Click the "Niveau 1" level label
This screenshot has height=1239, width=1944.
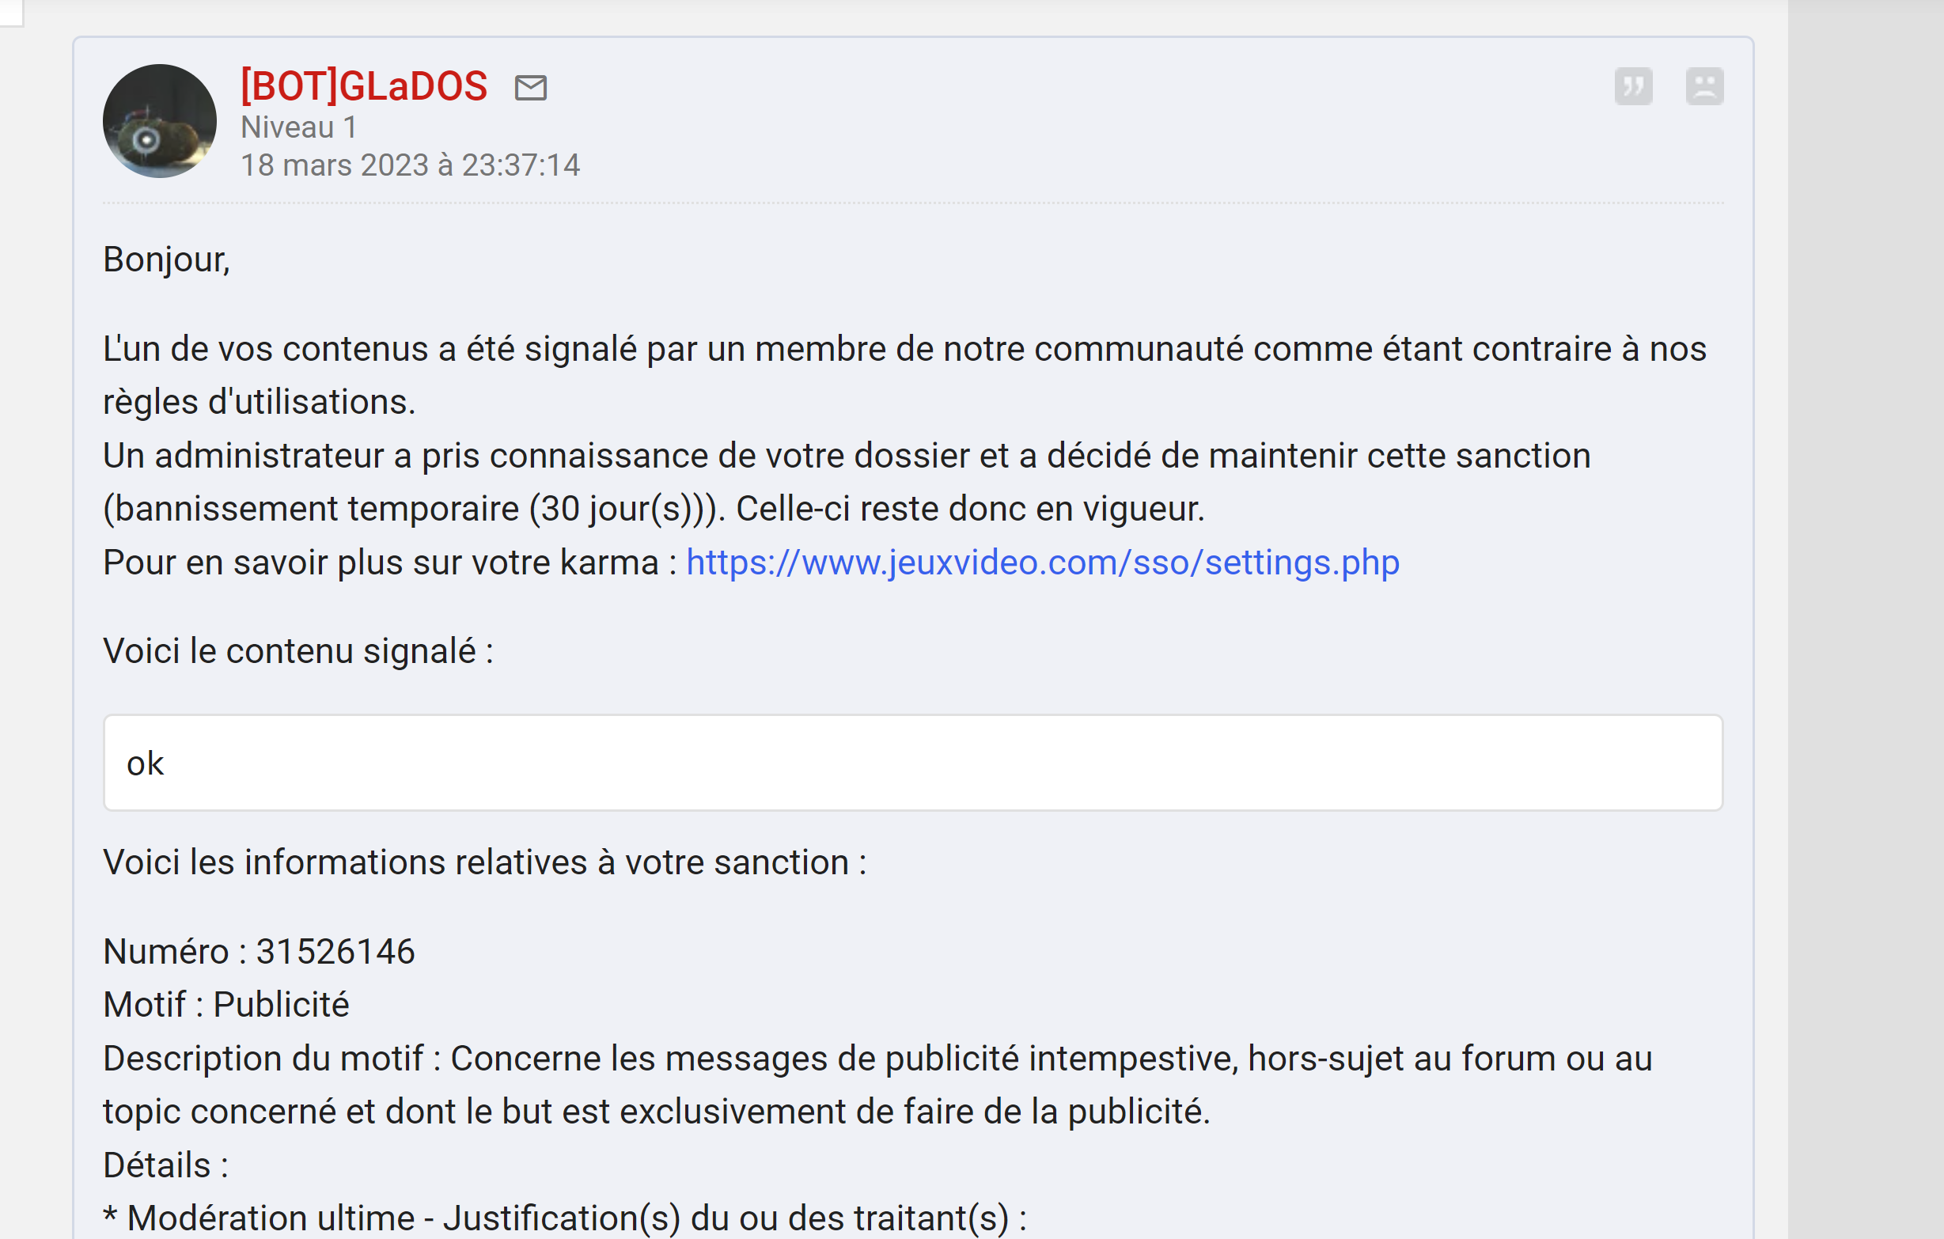pyautogui.click(x=299, y=127)
